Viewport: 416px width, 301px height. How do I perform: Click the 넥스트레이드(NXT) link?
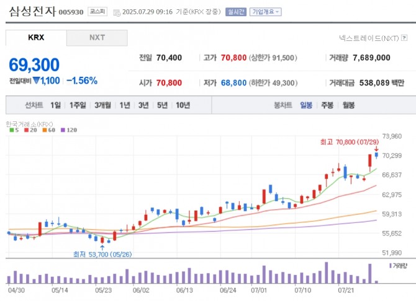coord(369,38)
